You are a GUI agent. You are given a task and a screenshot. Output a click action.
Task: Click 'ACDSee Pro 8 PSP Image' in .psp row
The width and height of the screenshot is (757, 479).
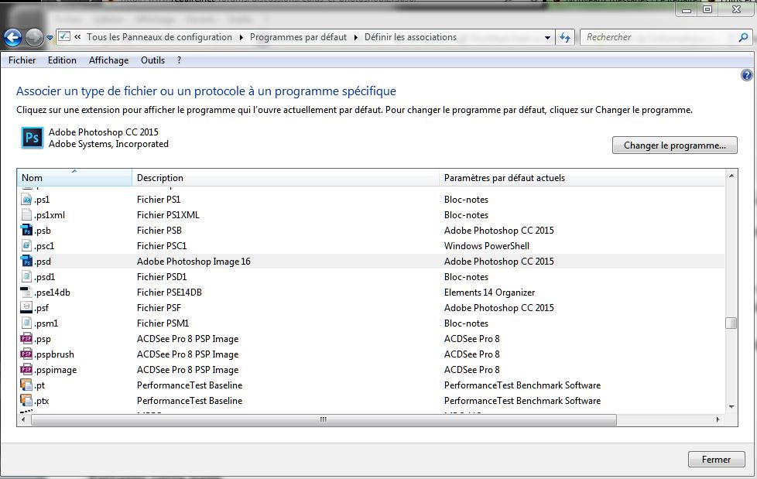pyautogui.click(x=188, y=339)
